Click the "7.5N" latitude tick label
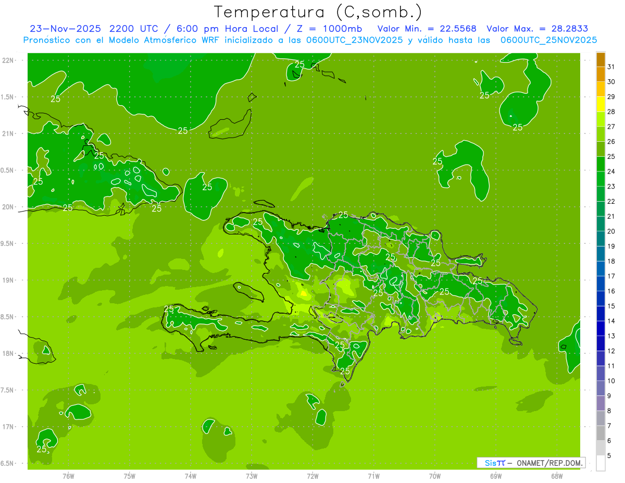Screen dimensions: 625x483 (8, 390)
